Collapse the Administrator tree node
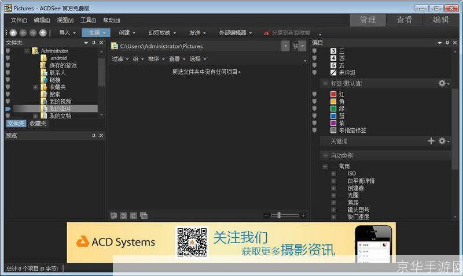463x276 pixels. [27, 51]
